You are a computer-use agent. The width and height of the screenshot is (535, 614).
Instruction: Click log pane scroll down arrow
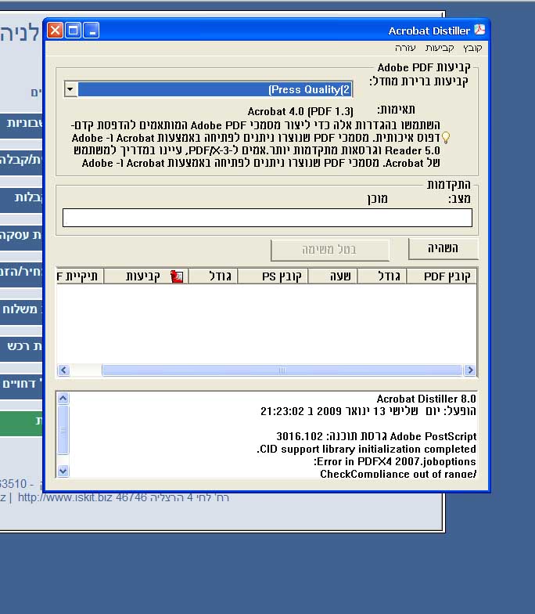pos(63,471)
